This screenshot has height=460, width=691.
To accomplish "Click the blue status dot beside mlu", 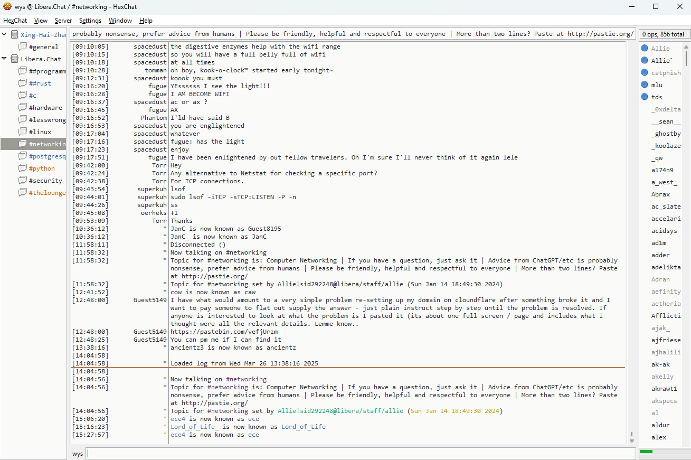I will (x=645, y=85).
